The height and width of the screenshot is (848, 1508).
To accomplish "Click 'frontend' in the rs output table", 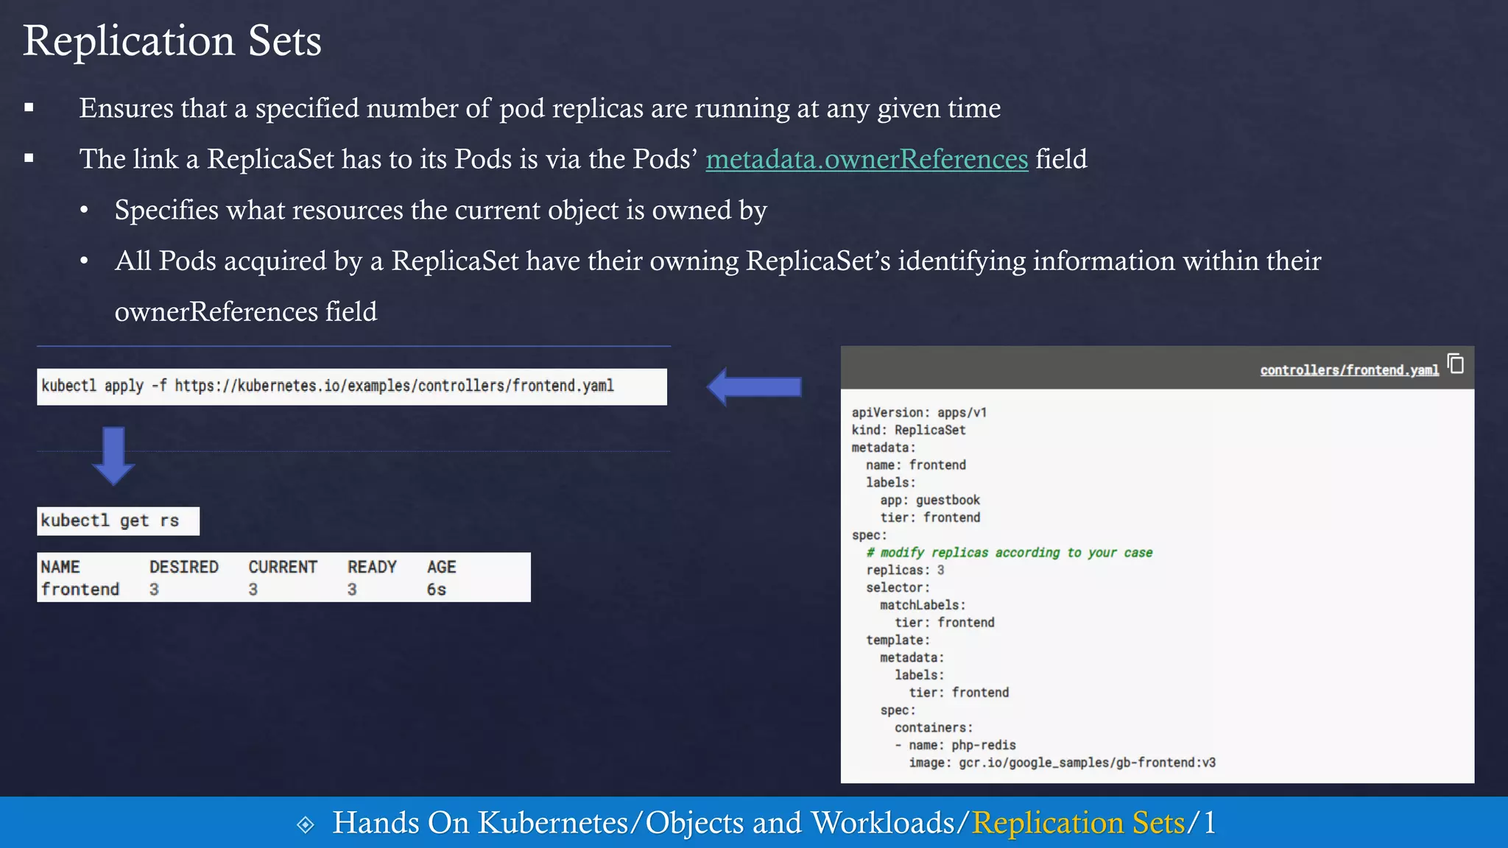I will pos(80,589).
